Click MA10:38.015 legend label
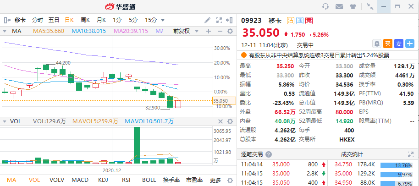The image size is (419, 186). [89, 31]
